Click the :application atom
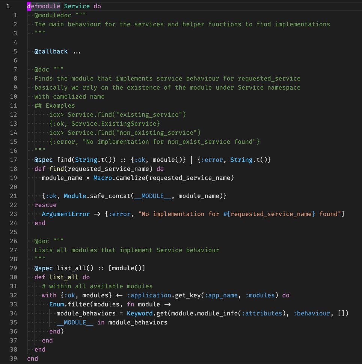This screenshot has height=364, width=362. click(149, 295)
